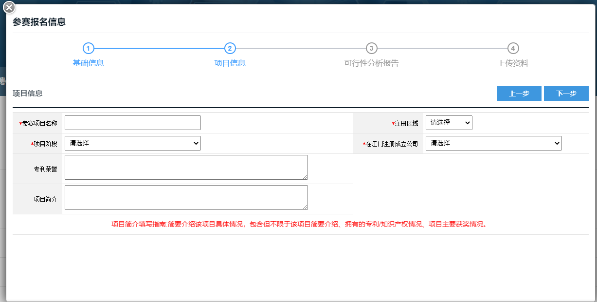Click resize grip of 专利荣誉 text area
Image resolution: width=597 pixels, height=302 pixels.
click(x=305, y=176)
